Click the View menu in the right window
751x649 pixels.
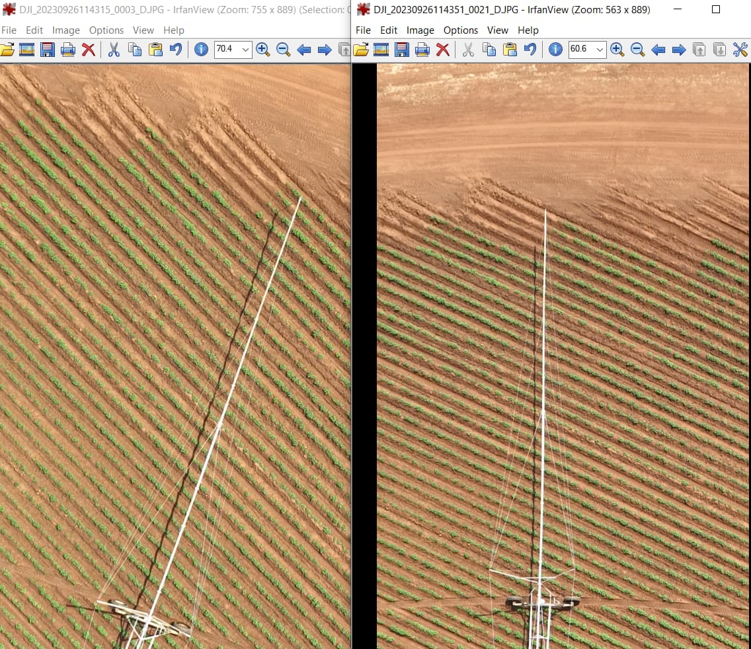498,30
